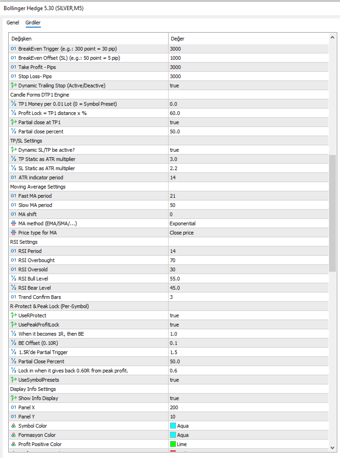Toggle the Partial close at TP1 true value
The width and height of the screenshot is (340, 458).
click(249, 122)
